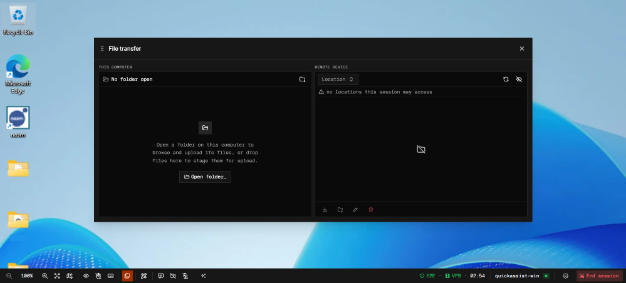Image resolution: width=626 pixels, height=283 pixels.
Task: Toggle view-only eye icon in toolbar
Action: [86, 276]
